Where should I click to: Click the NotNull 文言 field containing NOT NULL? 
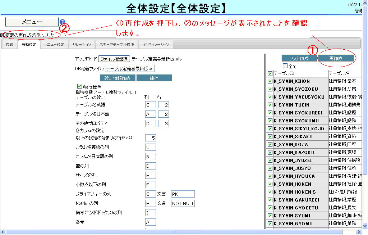tap(183, 204)
